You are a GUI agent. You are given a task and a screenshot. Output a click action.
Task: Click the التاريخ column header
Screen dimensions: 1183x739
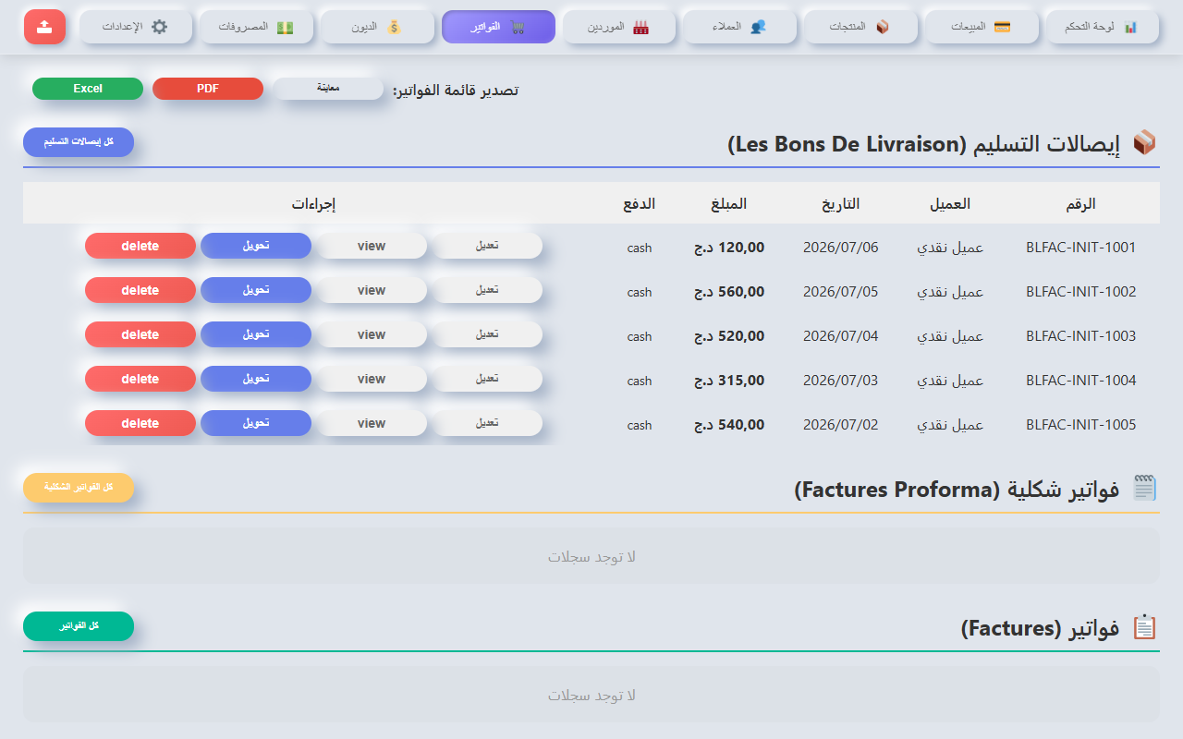[840, 203]
